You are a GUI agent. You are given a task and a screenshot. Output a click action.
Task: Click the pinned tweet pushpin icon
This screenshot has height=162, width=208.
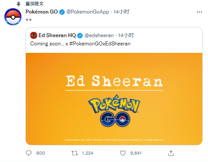tap(18, 4)
